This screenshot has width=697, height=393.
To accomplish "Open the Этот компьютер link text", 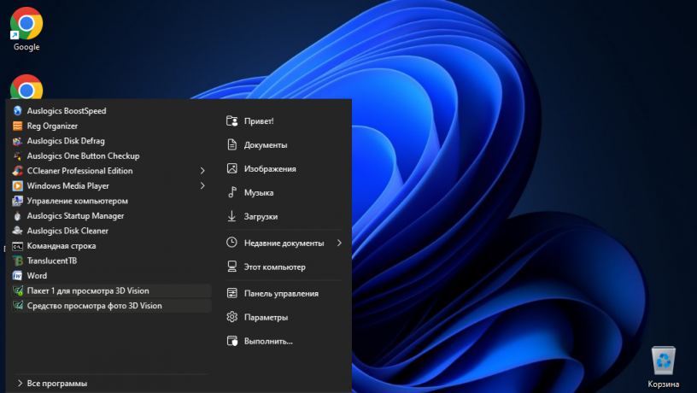I will pyautogui.click(x=274, y=267).
